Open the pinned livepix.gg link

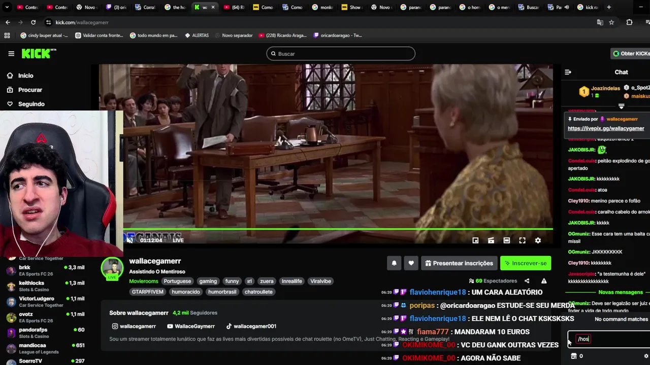pyautogui.click(x=606, y=128)
